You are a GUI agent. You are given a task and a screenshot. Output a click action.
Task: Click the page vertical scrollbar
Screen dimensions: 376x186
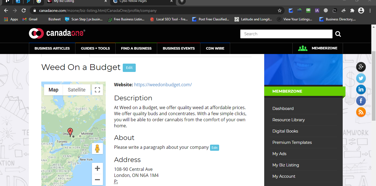(374, 86)
